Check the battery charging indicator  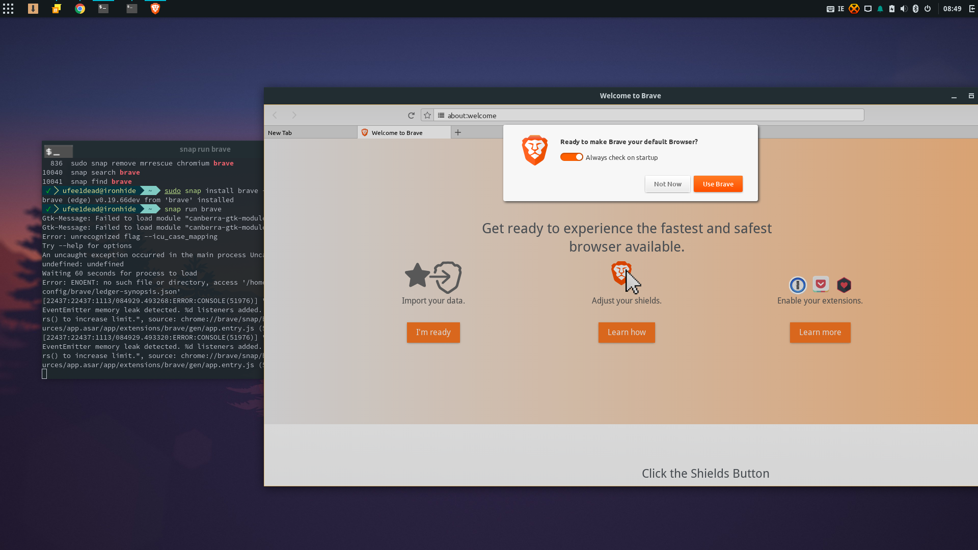892,9
